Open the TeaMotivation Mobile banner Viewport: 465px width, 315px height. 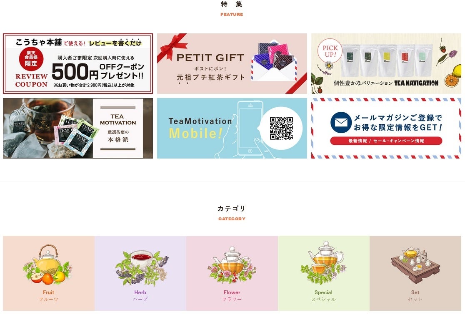point(232,128)
